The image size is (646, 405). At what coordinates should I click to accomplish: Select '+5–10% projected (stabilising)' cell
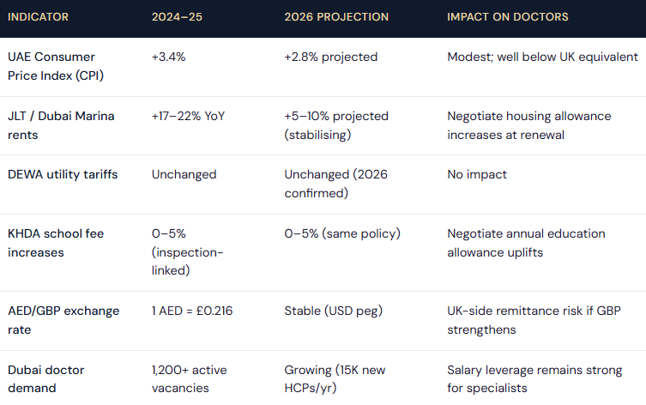(x=336, y=125)
